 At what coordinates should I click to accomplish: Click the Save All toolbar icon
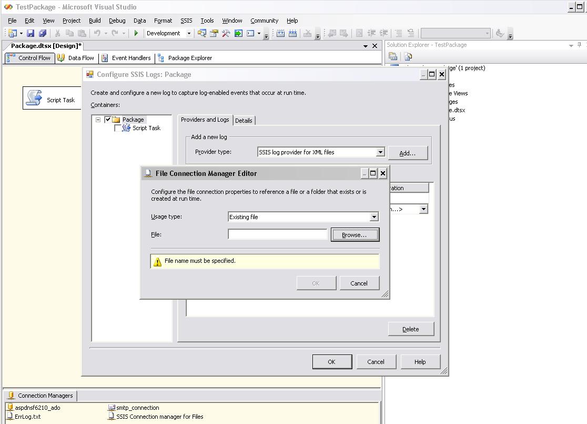pyautogui.click(x=42, y=34)
